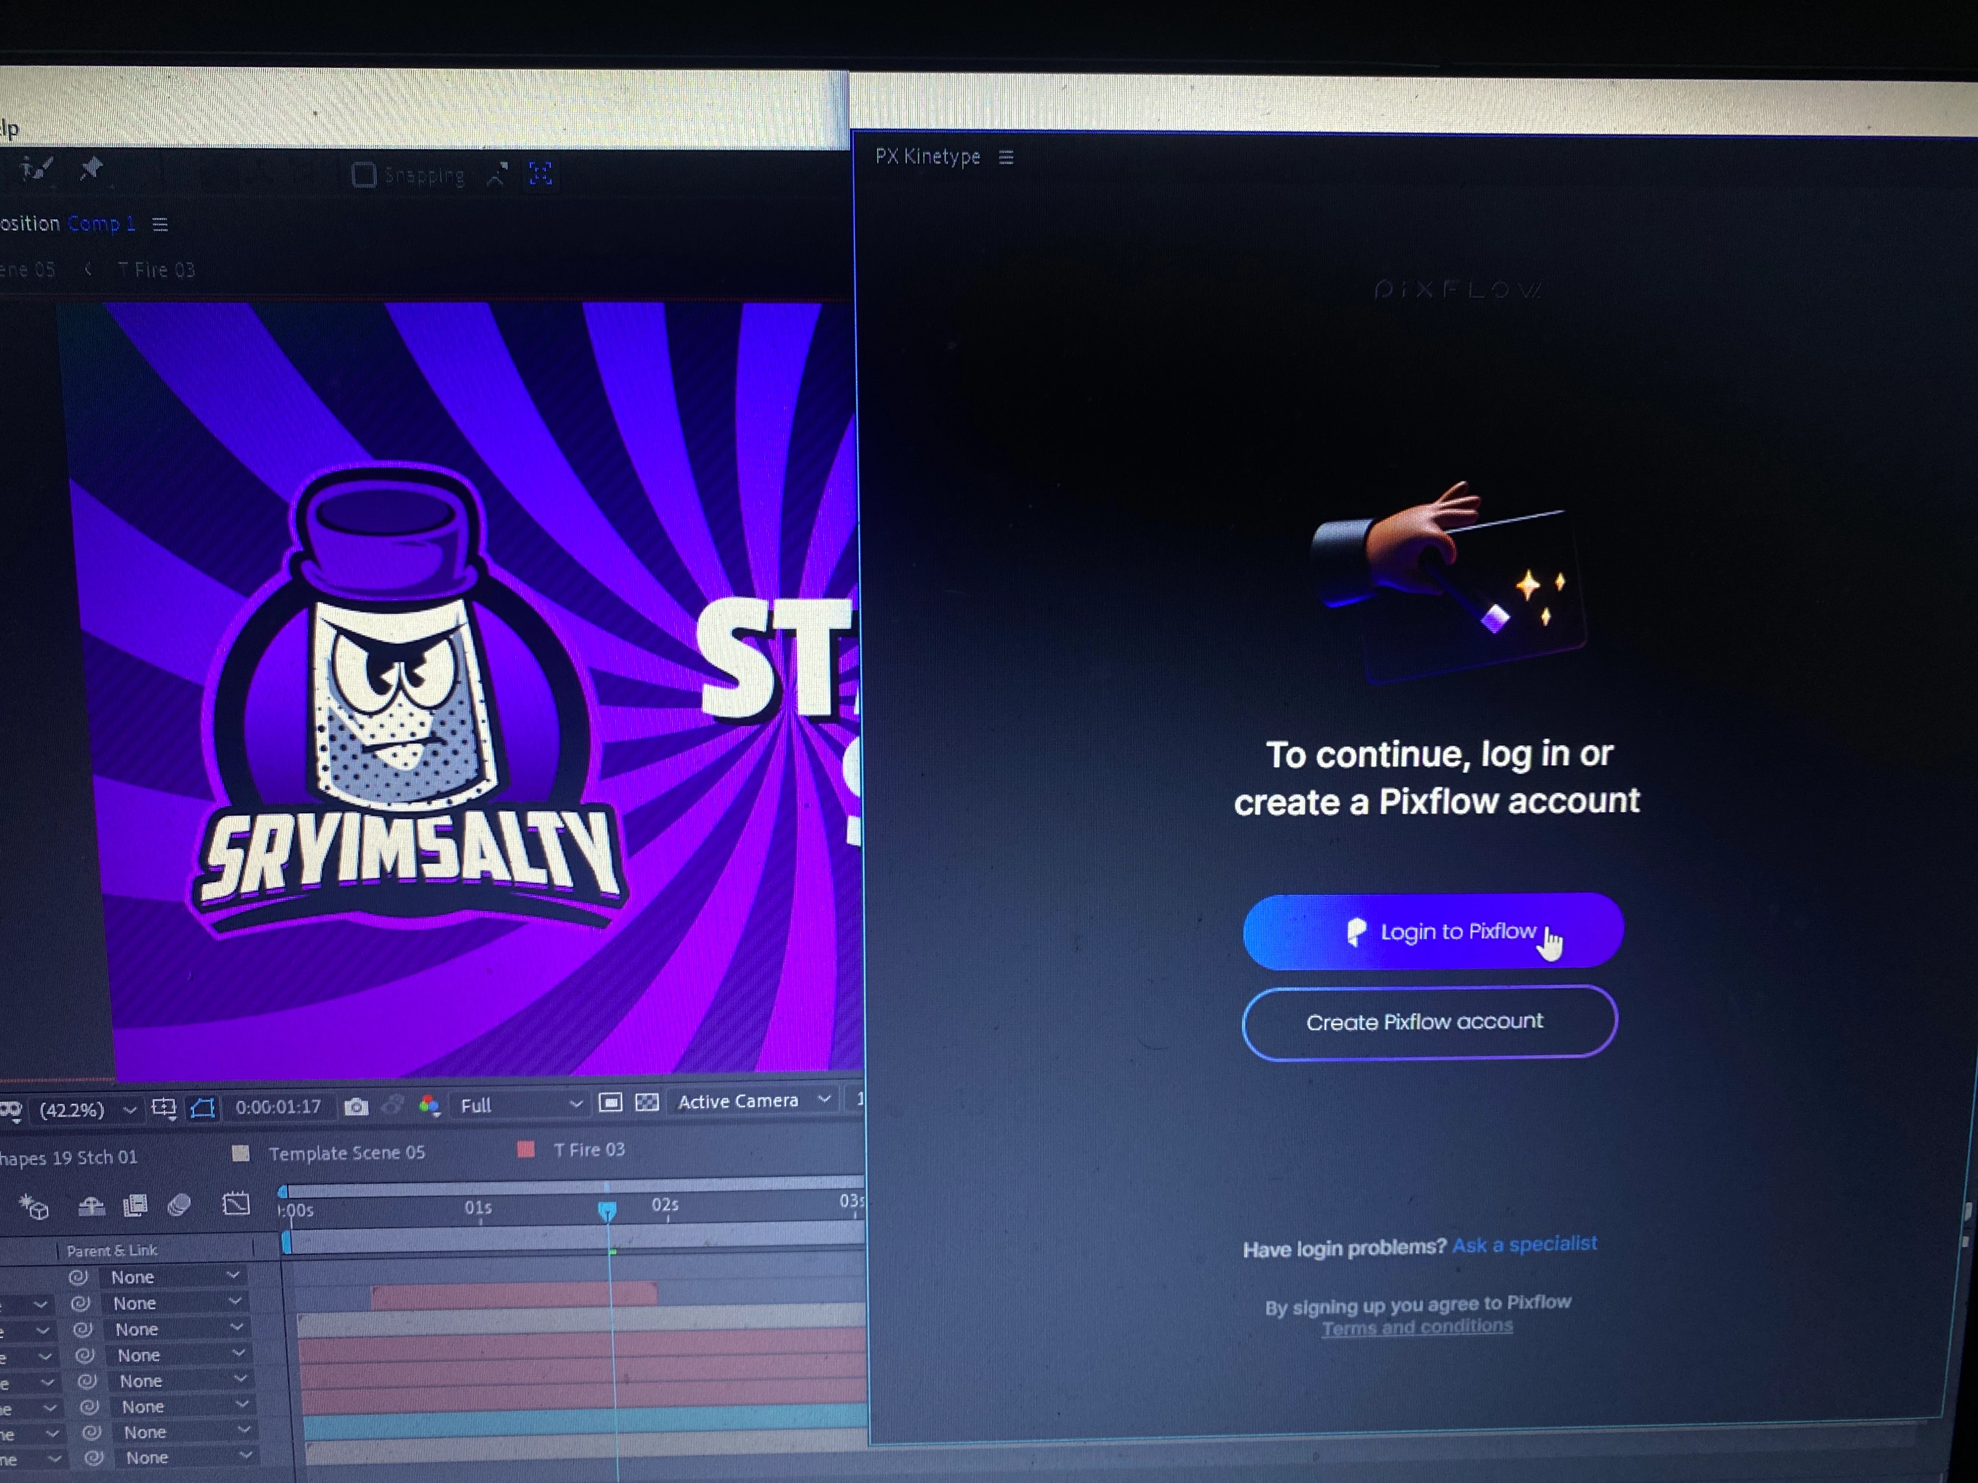Click the current time indicator on timeline
The height and width of the screenshot is (1483, 1978).
(607, 1211)
